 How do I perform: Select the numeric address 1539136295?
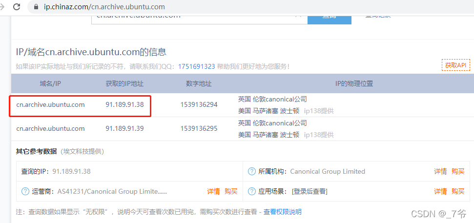point(199,128)
